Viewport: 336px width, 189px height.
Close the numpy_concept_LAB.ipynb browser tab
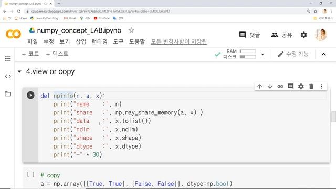point(51,4)
